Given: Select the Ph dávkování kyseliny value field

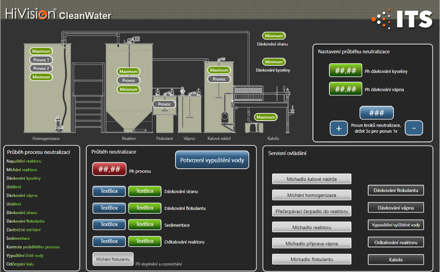Looking at the screenshot, I should click(346, 70).
